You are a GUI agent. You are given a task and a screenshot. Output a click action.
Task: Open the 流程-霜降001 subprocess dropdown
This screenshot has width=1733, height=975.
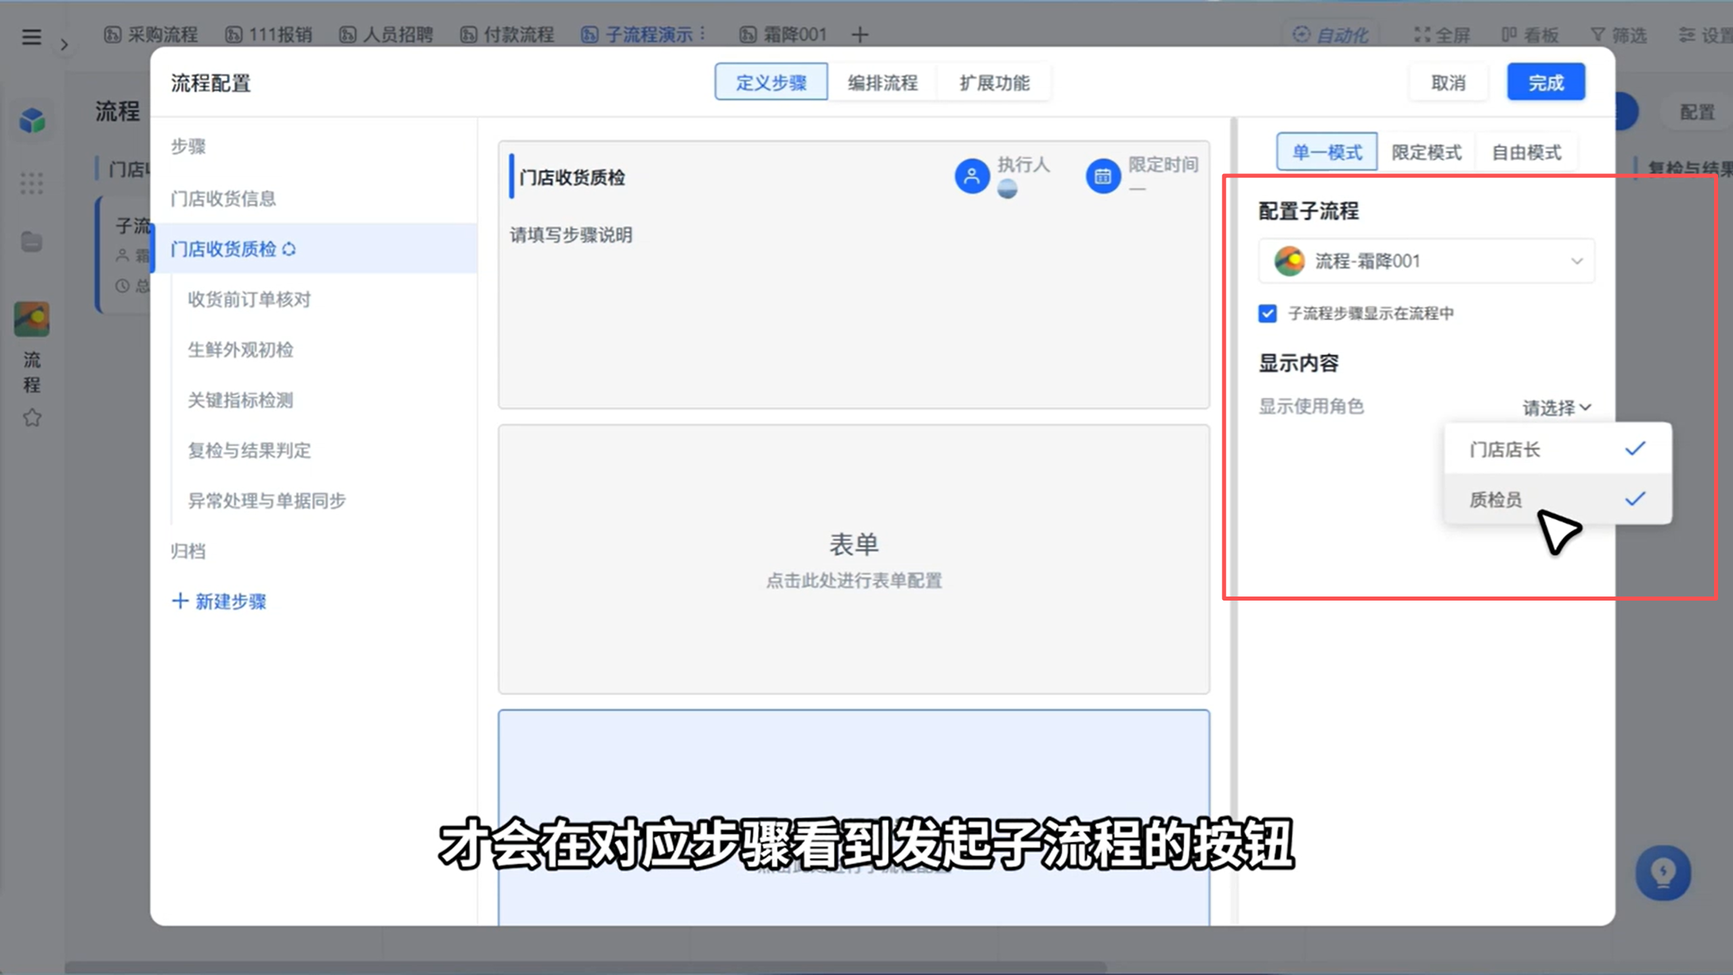click(x=1426, y=261)
